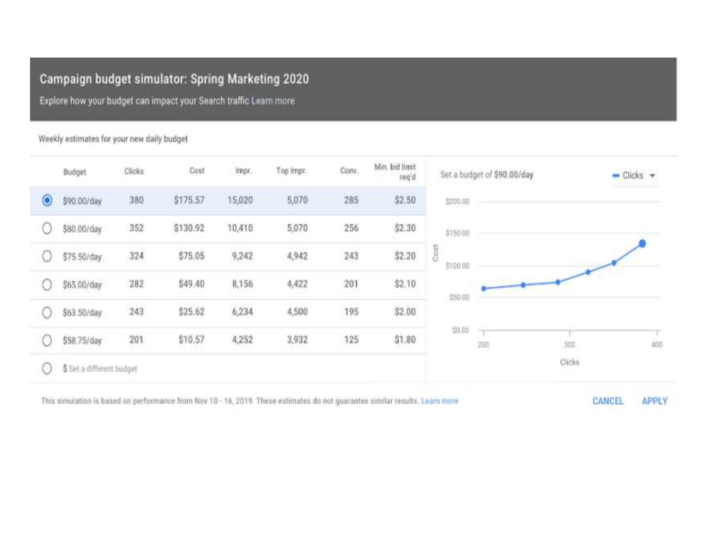The image size is (726, 544).
Task: Click the largest highlighted point on chart
Action: point(642,244)
